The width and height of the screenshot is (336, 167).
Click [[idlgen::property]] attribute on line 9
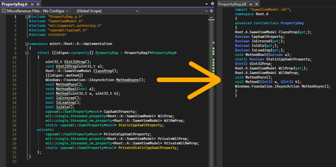(73, 53)
